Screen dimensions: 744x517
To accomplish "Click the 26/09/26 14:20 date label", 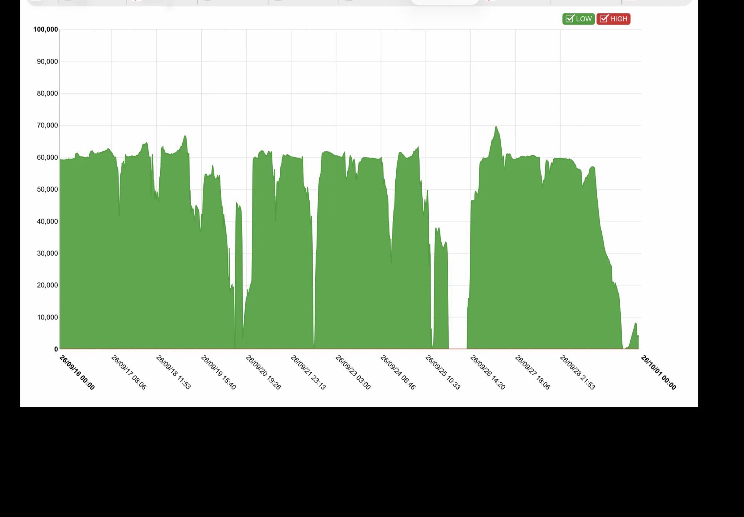I will 488,373.
